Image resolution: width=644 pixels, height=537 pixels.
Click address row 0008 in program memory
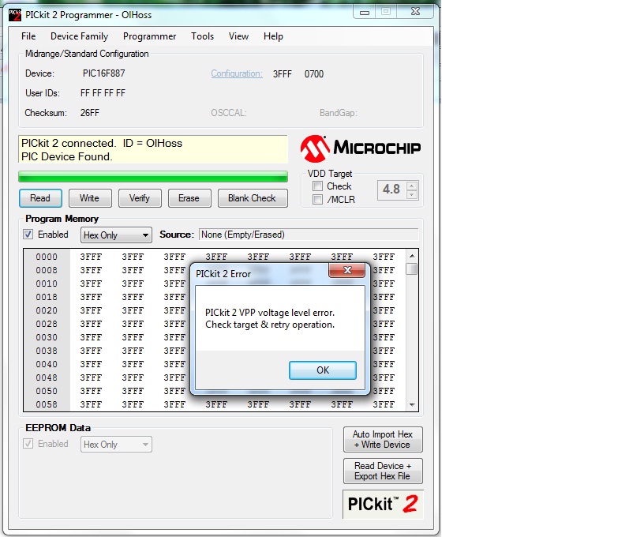click(x=47, y=270)
